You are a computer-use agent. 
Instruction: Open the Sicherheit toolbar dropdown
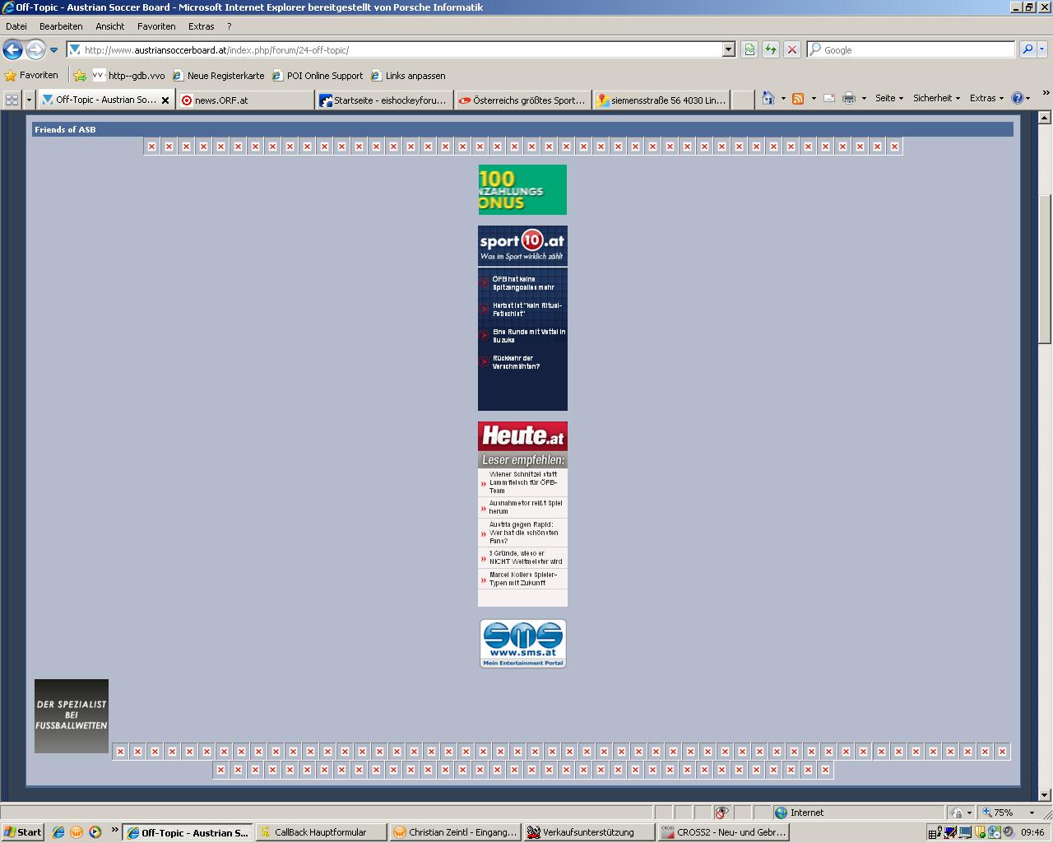936,98
